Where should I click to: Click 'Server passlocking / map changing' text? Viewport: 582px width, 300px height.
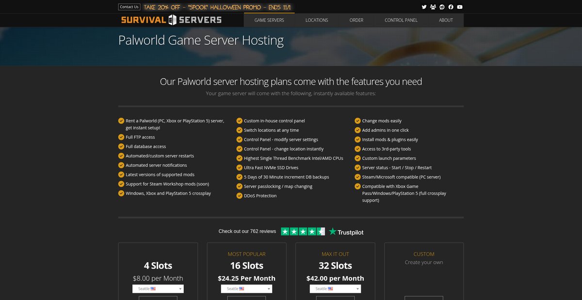tap(278, 186)
